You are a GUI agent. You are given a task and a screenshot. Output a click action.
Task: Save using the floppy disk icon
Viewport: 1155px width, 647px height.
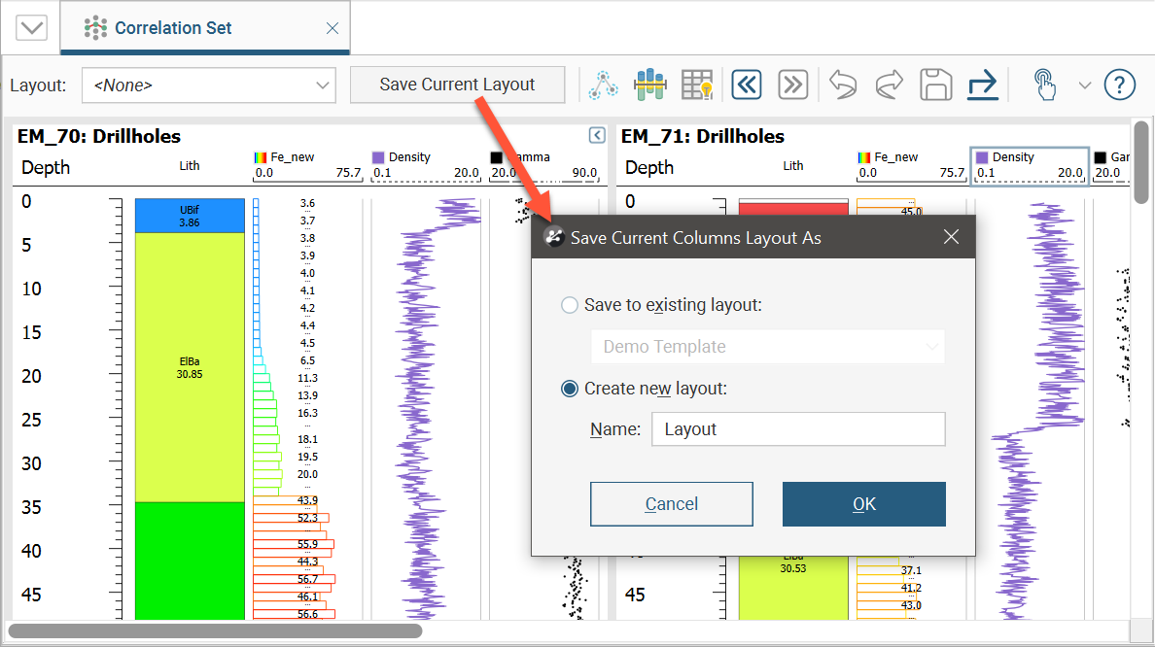point(935,85)
